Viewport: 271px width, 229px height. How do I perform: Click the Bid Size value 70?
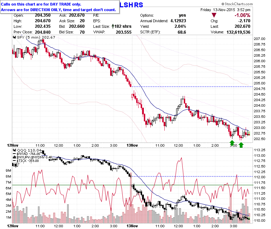click(x=82, y=32)
